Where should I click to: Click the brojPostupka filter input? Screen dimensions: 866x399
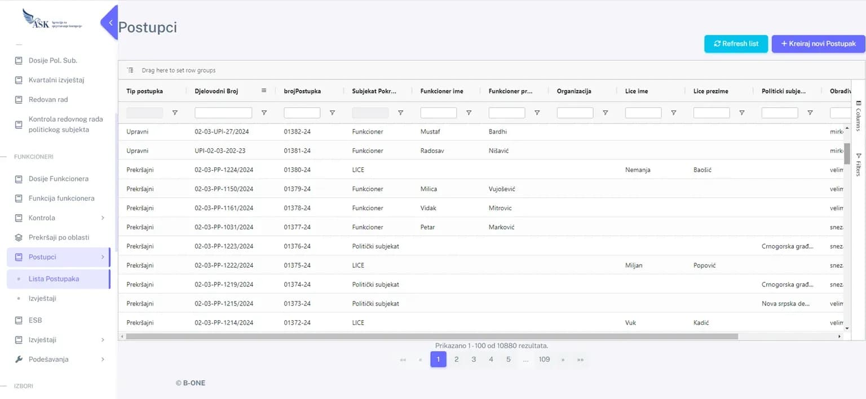point(302,113)
